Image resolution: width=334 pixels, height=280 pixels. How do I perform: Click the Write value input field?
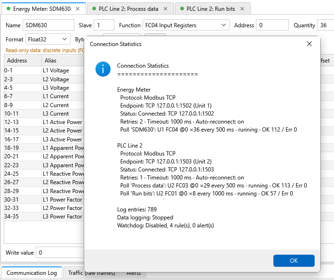(x=60, y=253)
